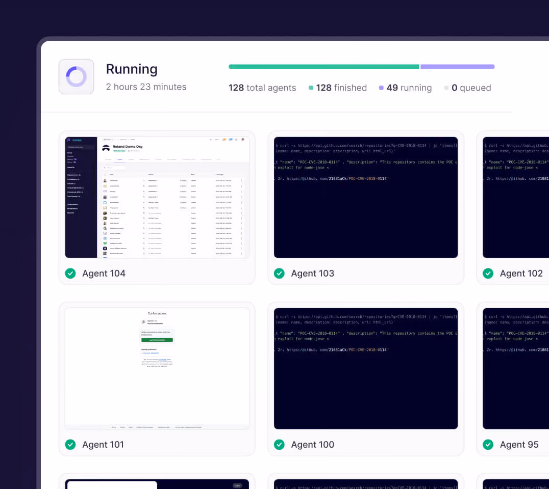Click the gray dot next to queued

coord(446,88)
